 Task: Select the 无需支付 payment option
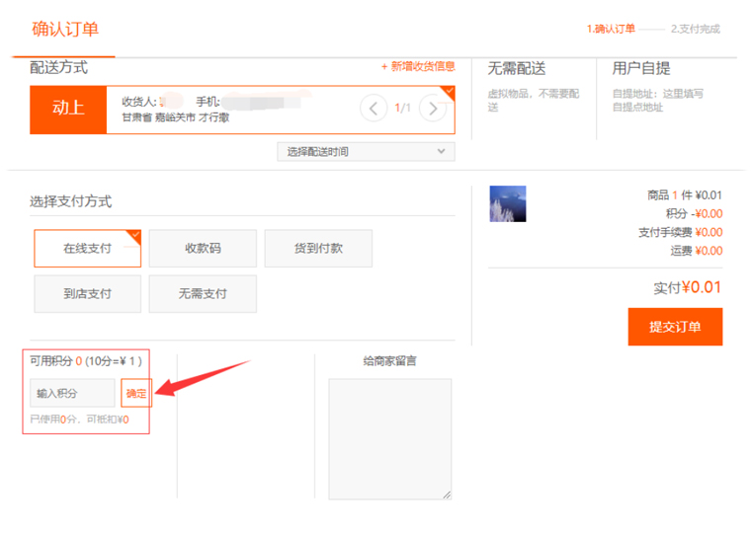coord(203,294)
